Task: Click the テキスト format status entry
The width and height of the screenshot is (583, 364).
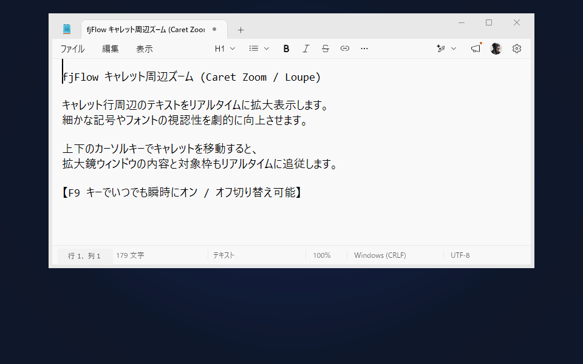Action: (223, 255)
